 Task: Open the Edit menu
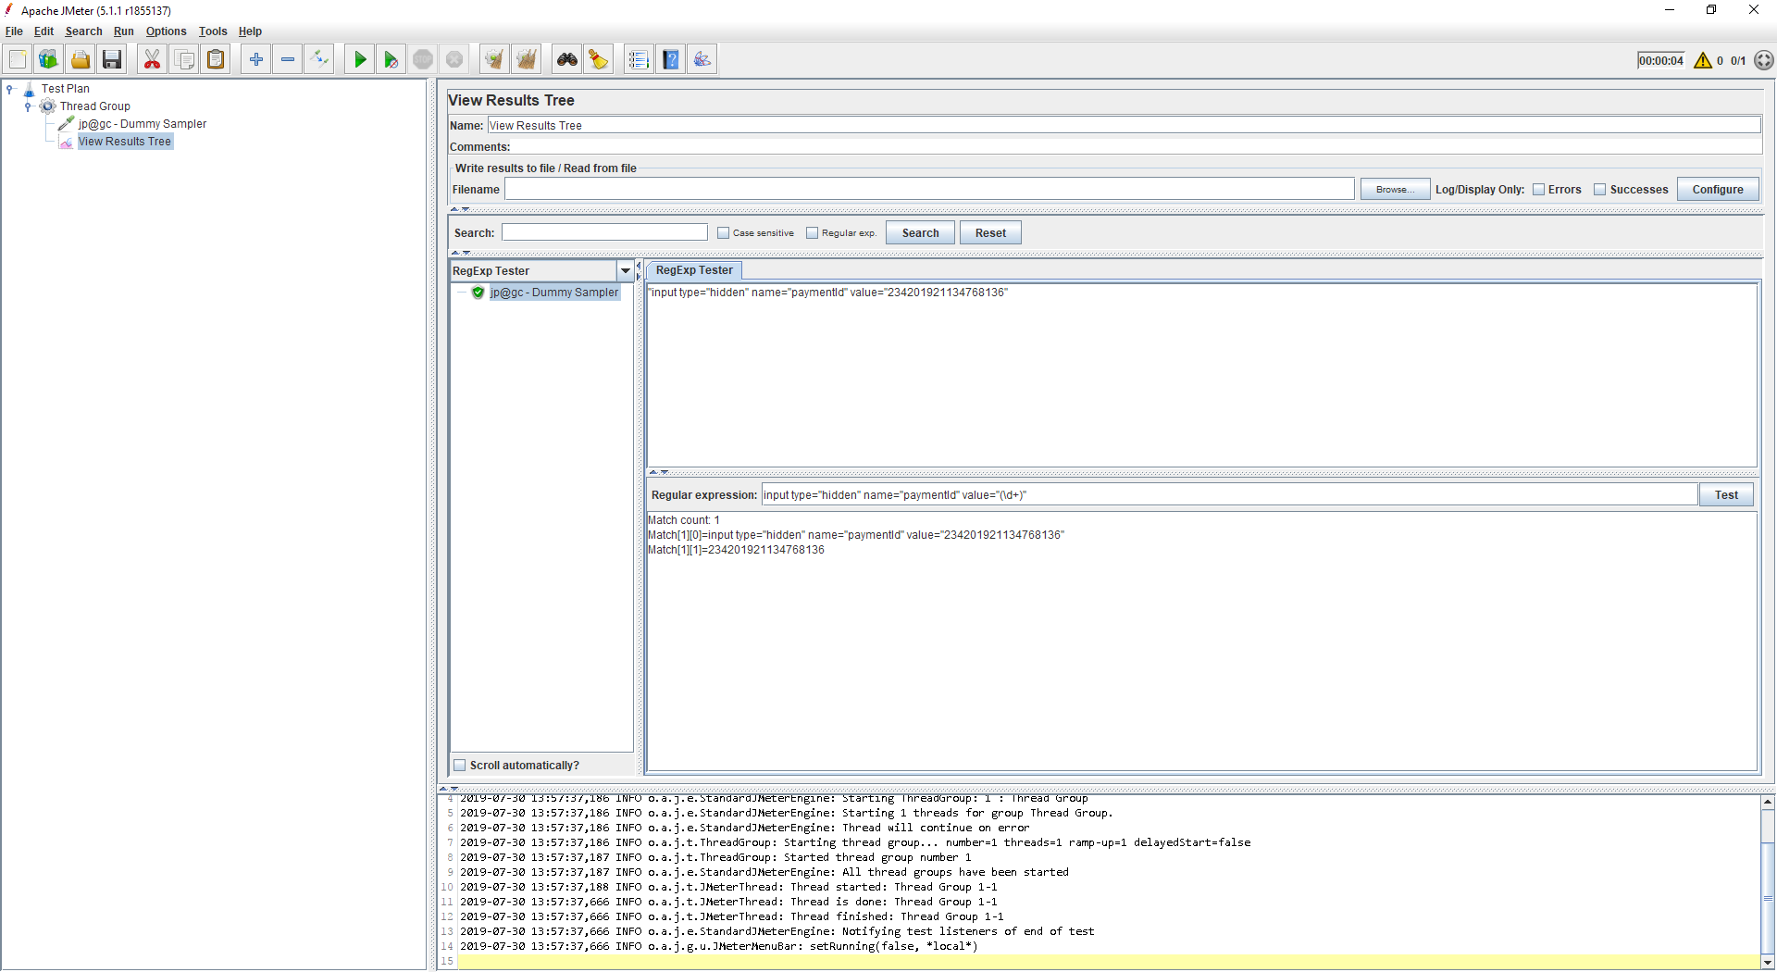click(43, 31)
